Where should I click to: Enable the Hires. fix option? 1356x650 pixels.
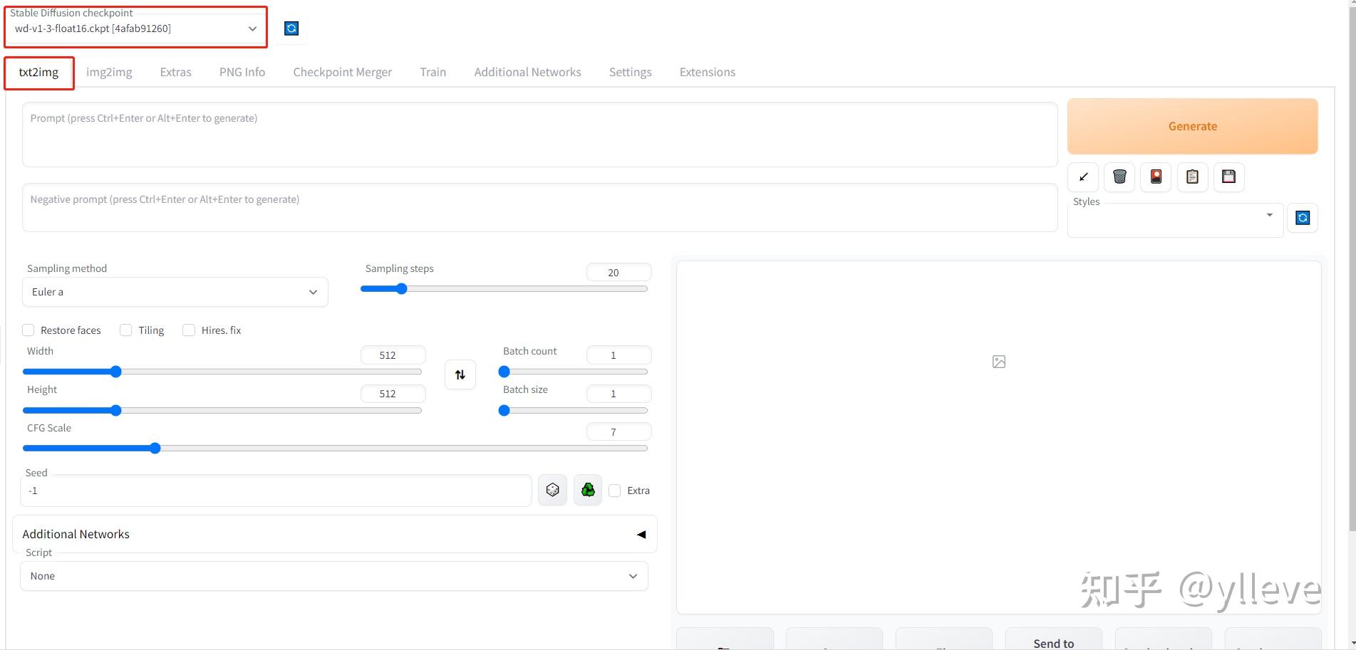(x=189, y=330)
